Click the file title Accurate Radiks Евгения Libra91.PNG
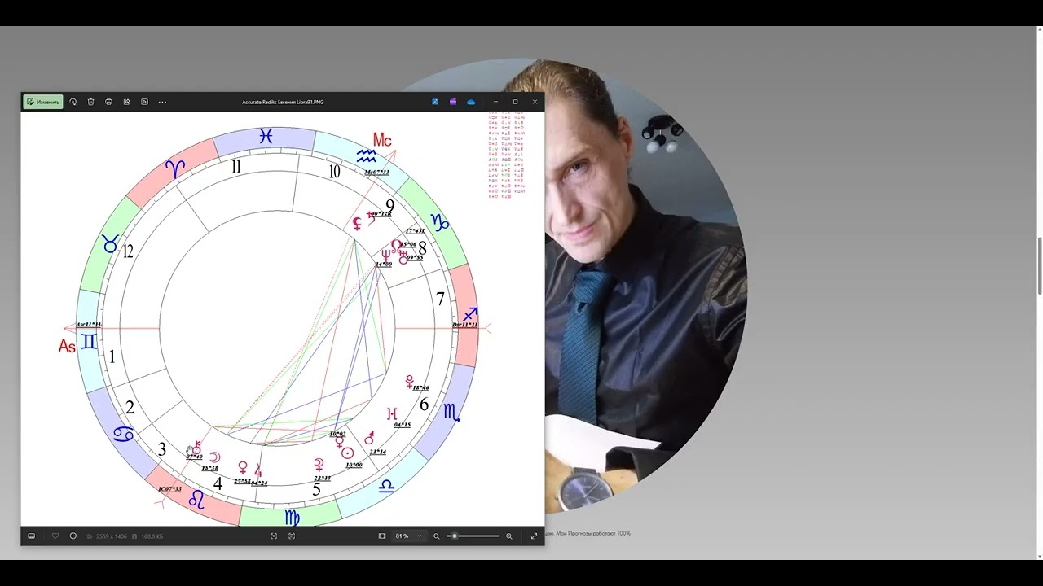 coord(283,102)
